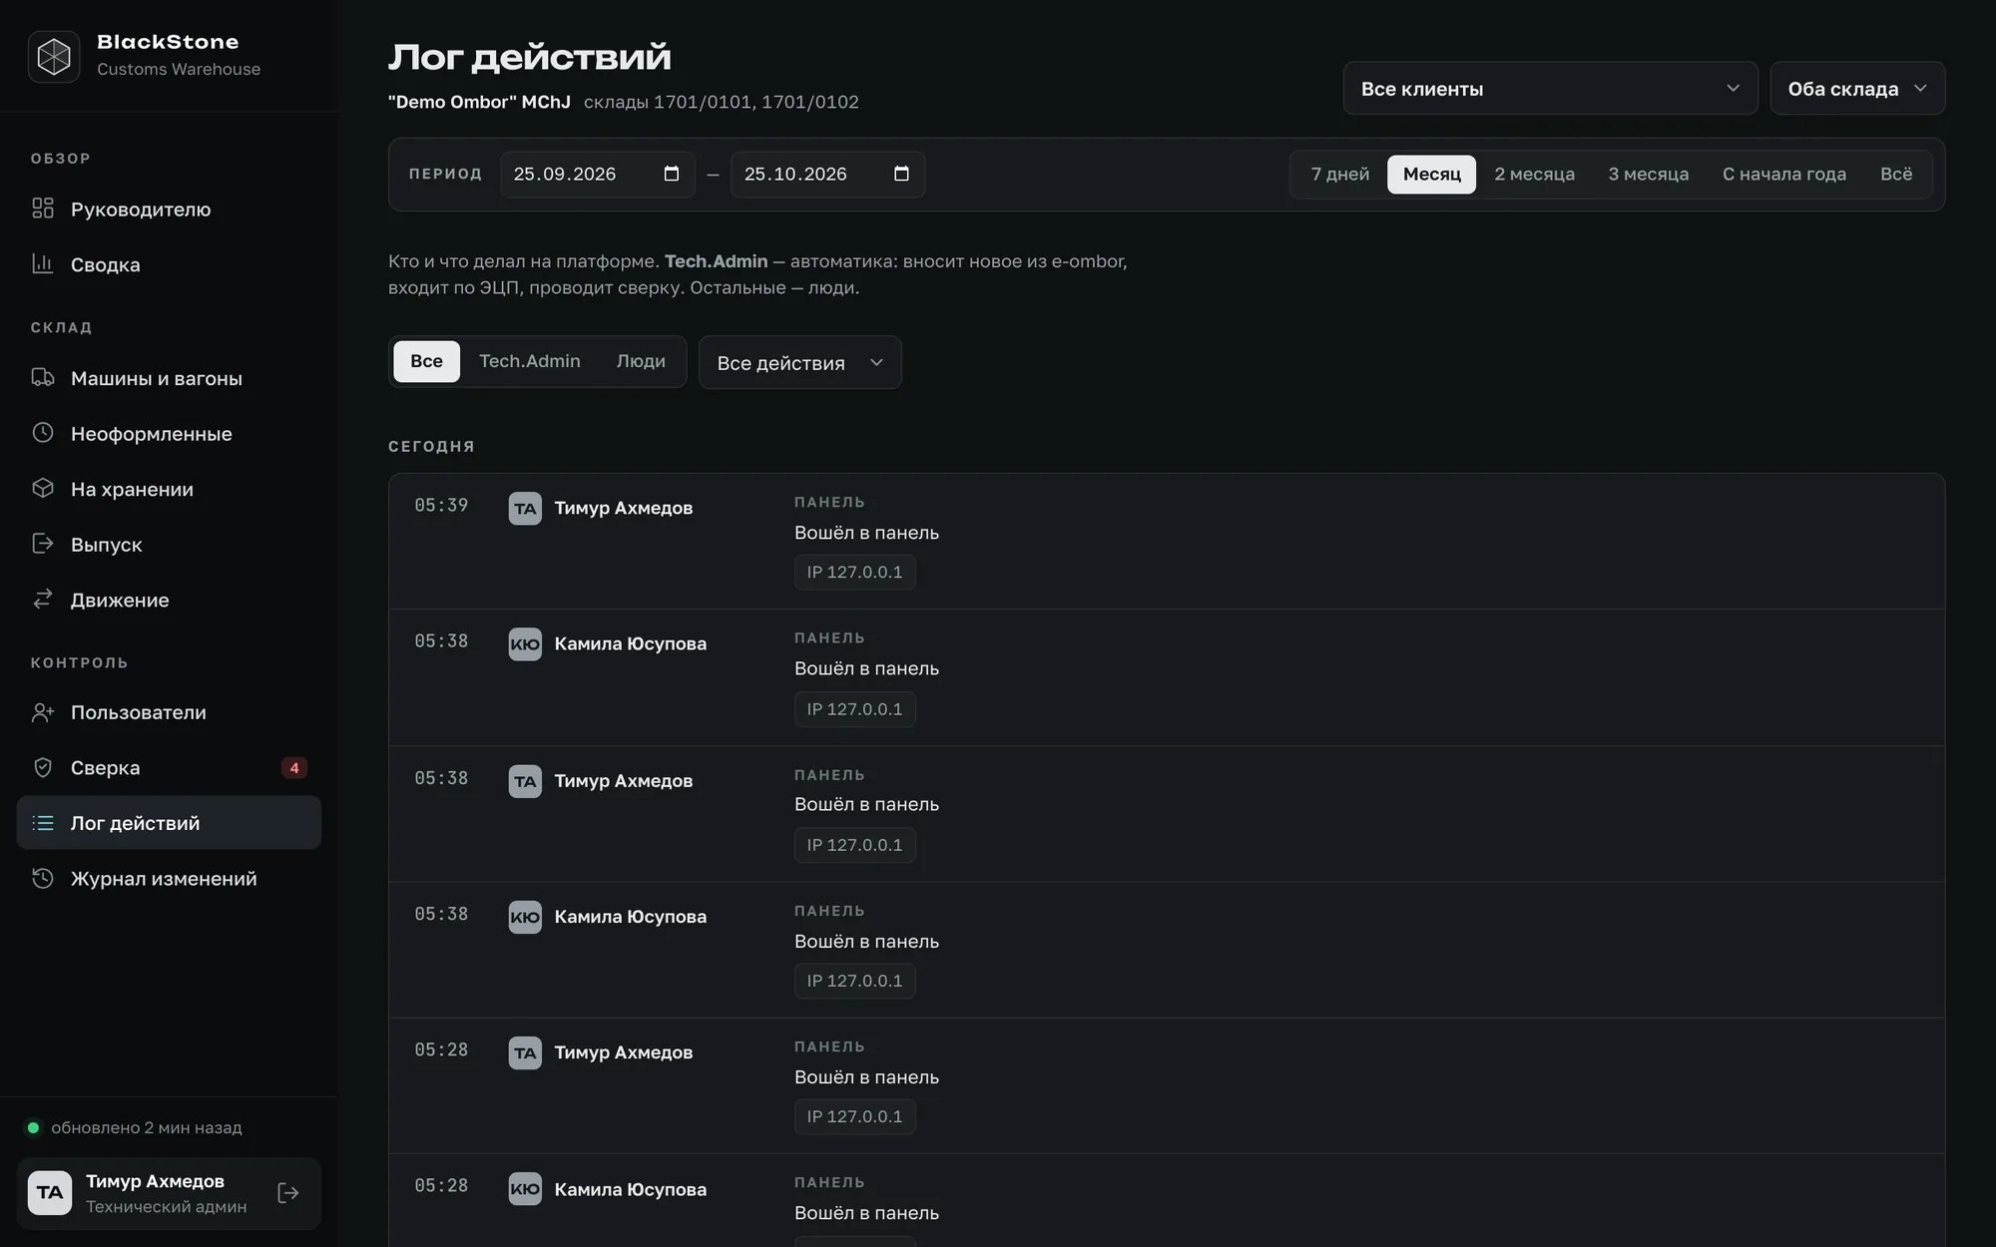Open calendar picker for start date 25.09.2026
This screenshot has width=1996, height=1247.
672,174
